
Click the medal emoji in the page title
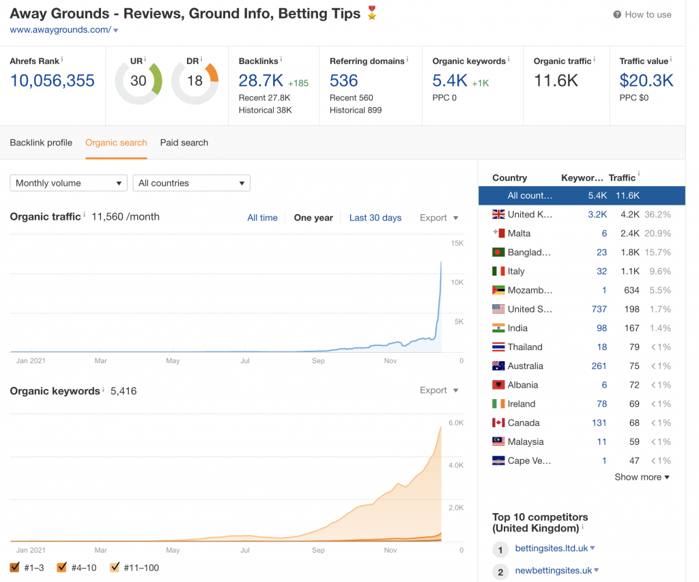tap(372, 13)
